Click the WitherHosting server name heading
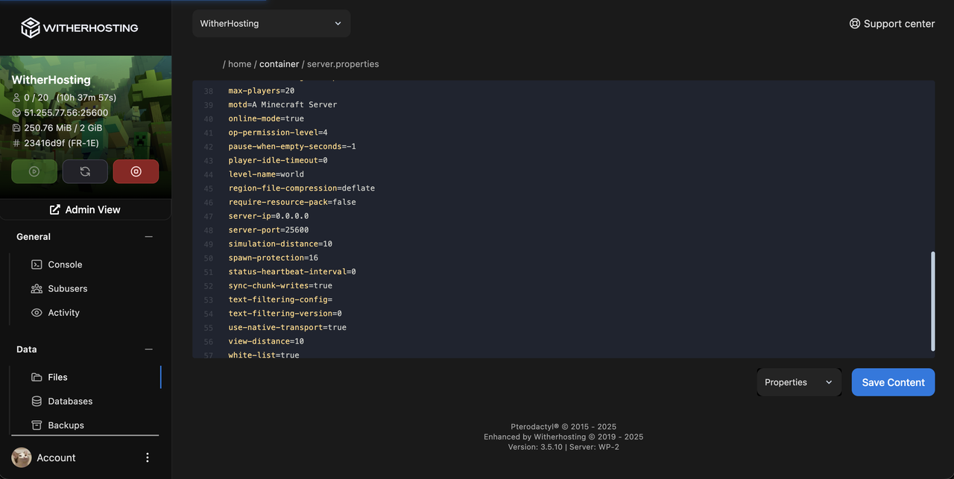954x479 pixels. coord(51,80)
